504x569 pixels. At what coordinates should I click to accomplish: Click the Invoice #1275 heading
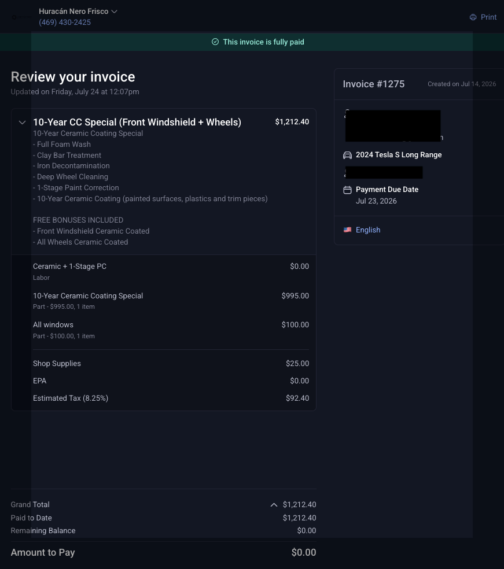click(374, 84)
